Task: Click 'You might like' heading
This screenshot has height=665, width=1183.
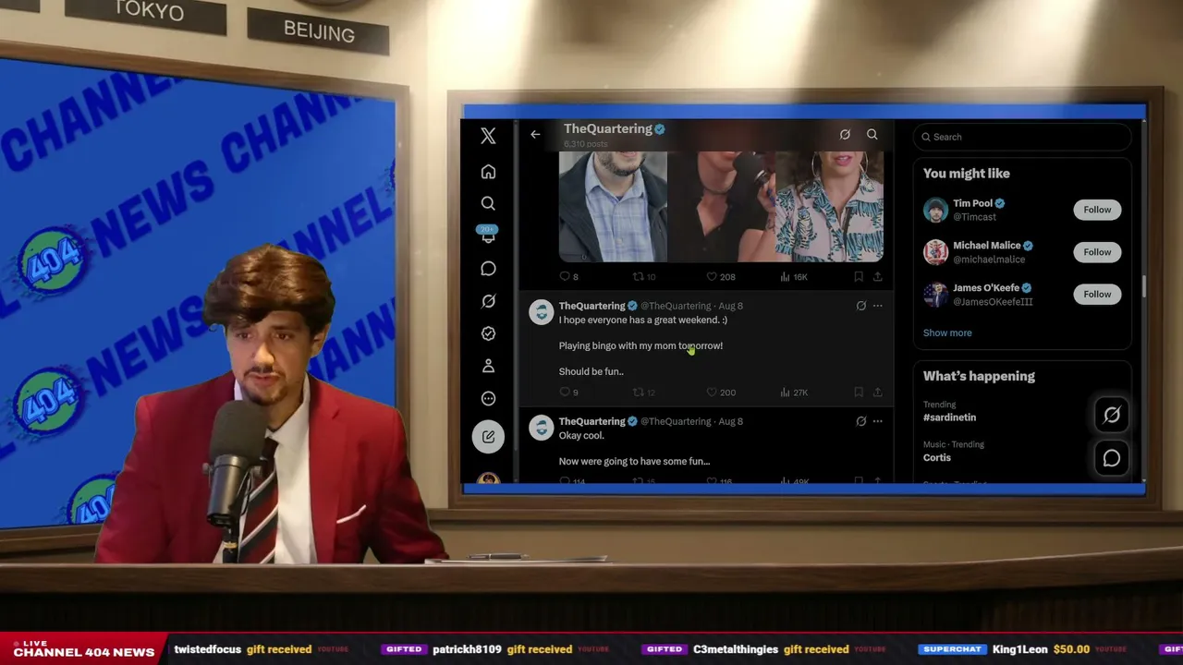Action: click(966, 174)
